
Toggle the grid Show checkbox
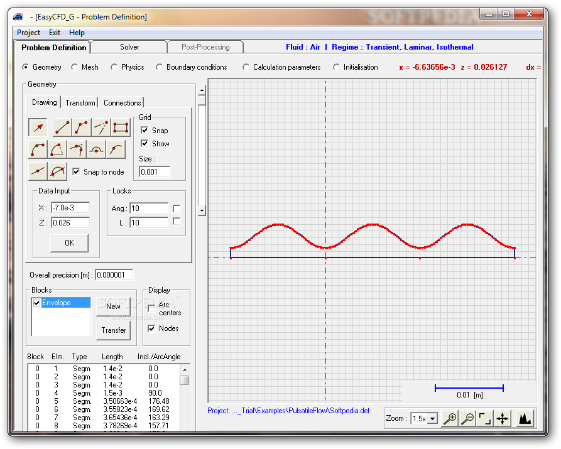point(144,143)
